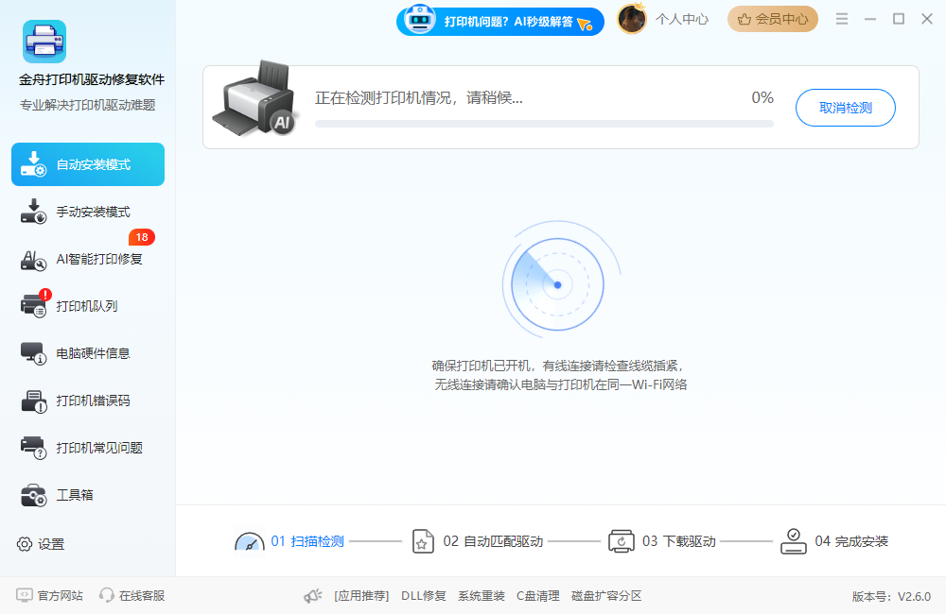Click the 取消检测 cancel detection button

(x=845, y=108)
